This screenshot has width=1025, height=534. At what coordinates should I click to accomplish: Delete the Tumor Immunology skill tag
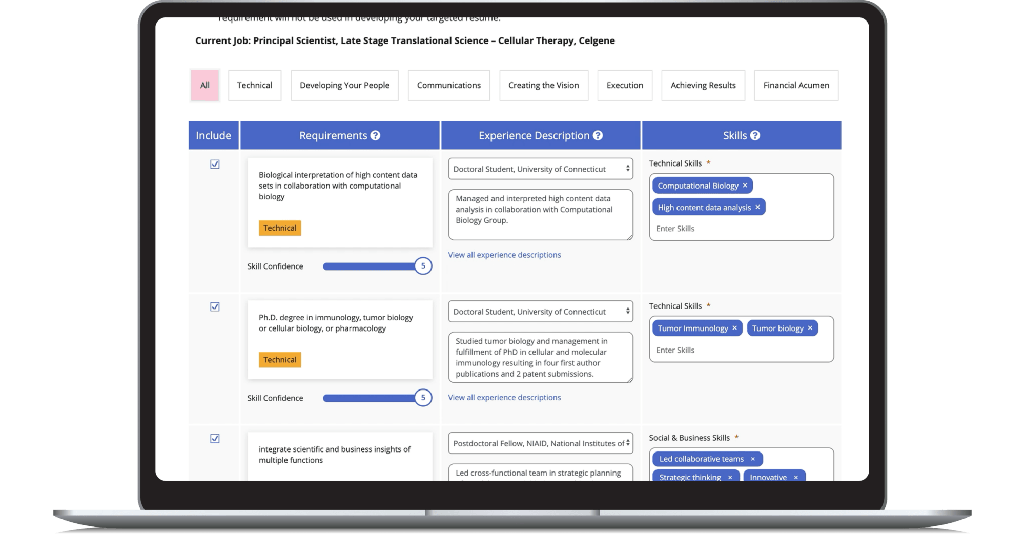(x=734, y=328)
